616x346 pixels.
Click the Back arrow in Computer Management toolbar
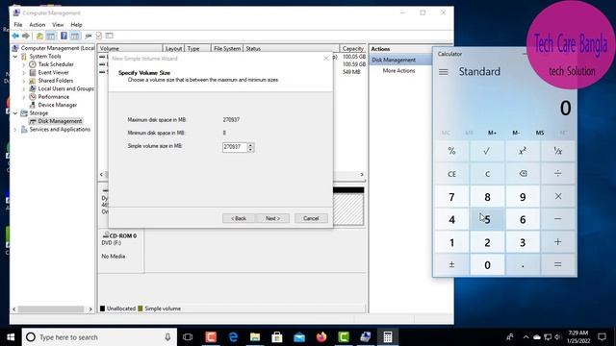click(15, 36)
